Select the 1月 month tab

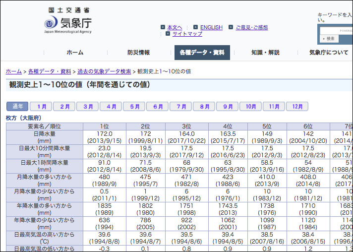pos(41,107)
